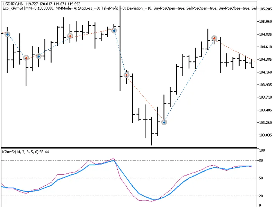This screenshot has height=207, width=277.
Task: Select the latest red sell arrow marker
Action: [x=214, y=38]
